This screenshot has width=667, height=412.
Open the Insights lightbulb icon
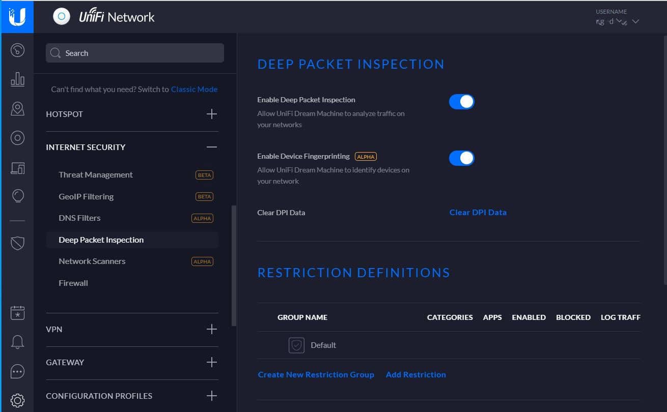[17, 196]
